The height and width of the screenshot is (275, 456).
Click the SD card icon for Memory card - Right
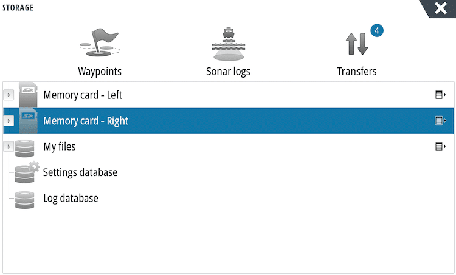point(28,121)
